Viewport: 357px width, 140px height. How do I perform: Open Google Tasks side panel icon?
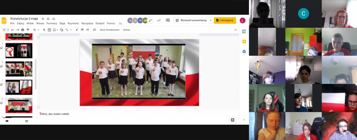click(x=244, y=52)
